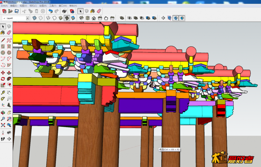
Task: Open the 帮助(H) menu
Action: tap(73, 6)
